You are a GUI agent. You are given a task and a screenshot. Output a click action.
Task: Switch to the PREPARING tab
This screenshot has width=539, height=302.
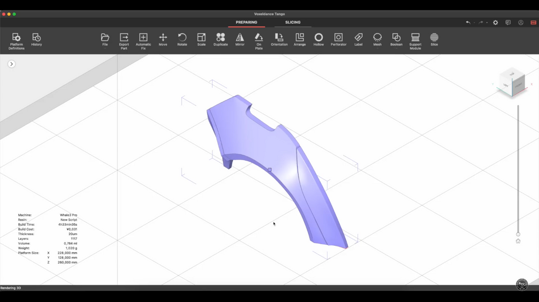(x=246, y=22)
